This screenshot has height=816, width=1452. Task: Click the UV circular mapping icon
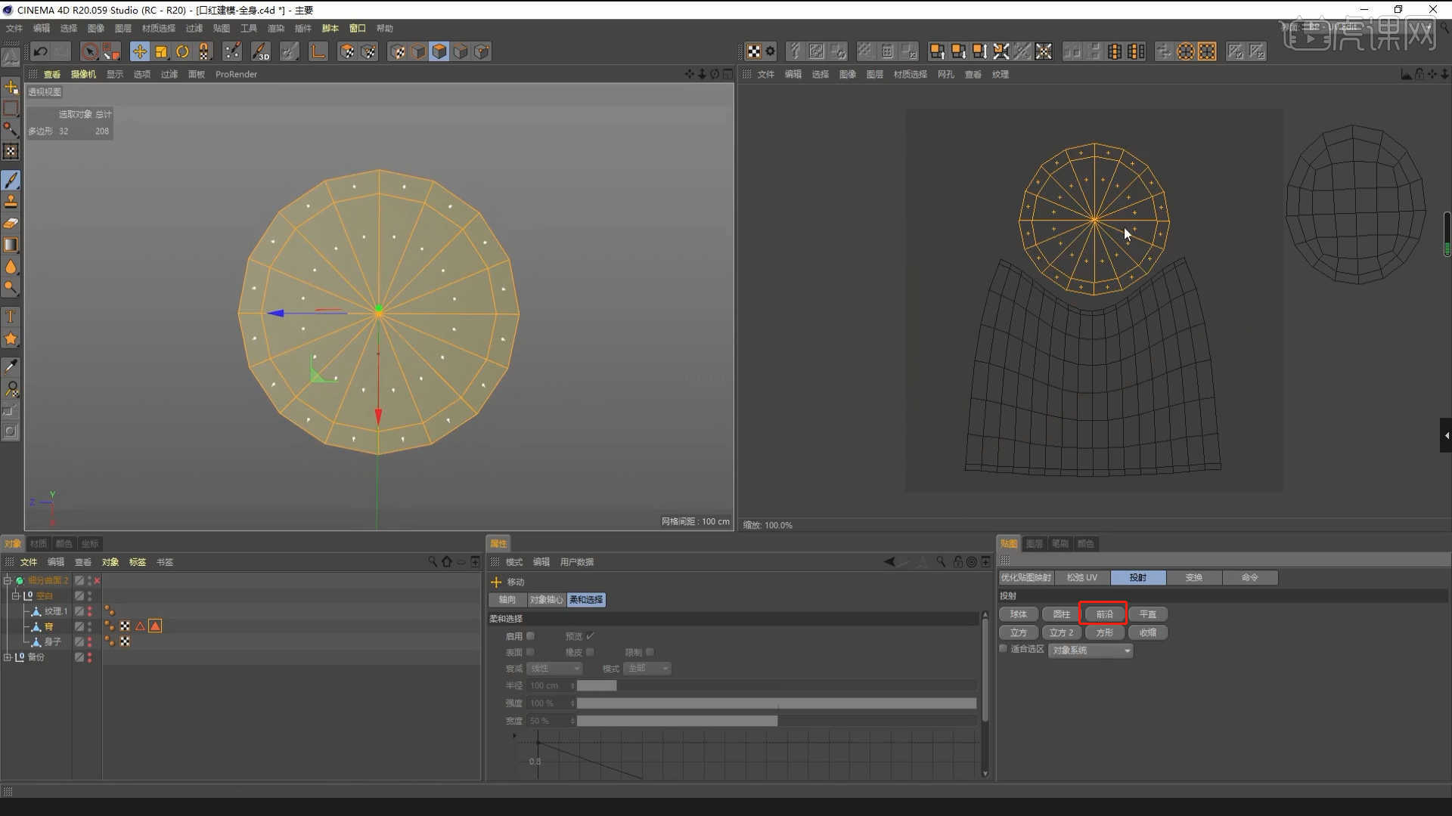(x=1186, y=51)
